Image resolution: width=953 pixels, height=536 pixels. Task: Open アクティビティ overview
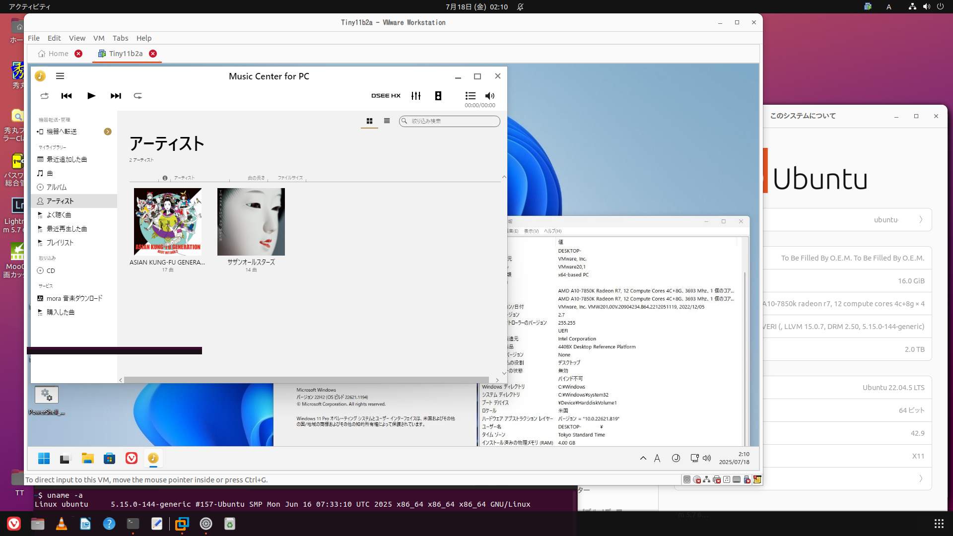pos(30,6)
